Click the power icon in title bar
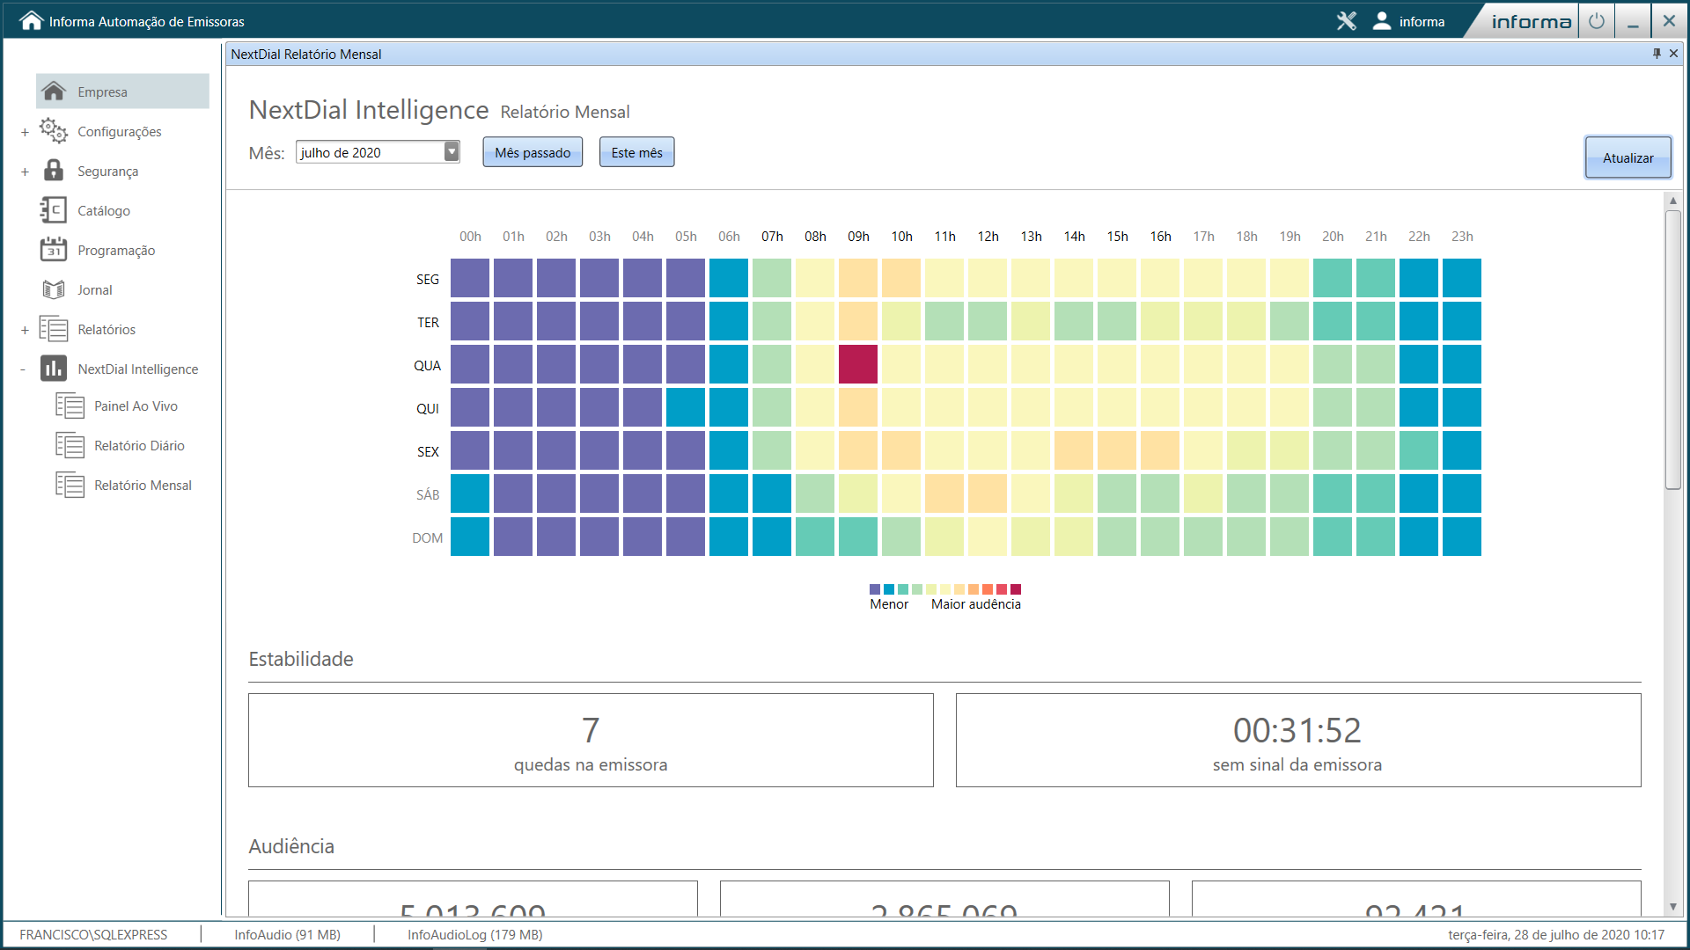The height and width of the screenshot is (950, 1690). (1597, 21)
